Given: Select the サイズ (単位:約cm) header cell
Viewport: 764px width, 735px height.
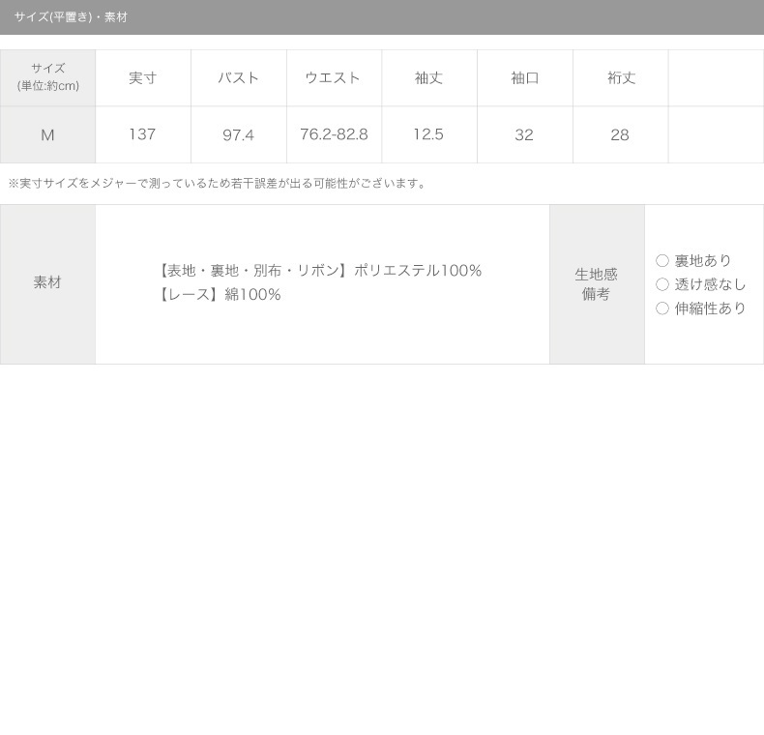Looking at the screenshot, I should (x=47, y=77).
